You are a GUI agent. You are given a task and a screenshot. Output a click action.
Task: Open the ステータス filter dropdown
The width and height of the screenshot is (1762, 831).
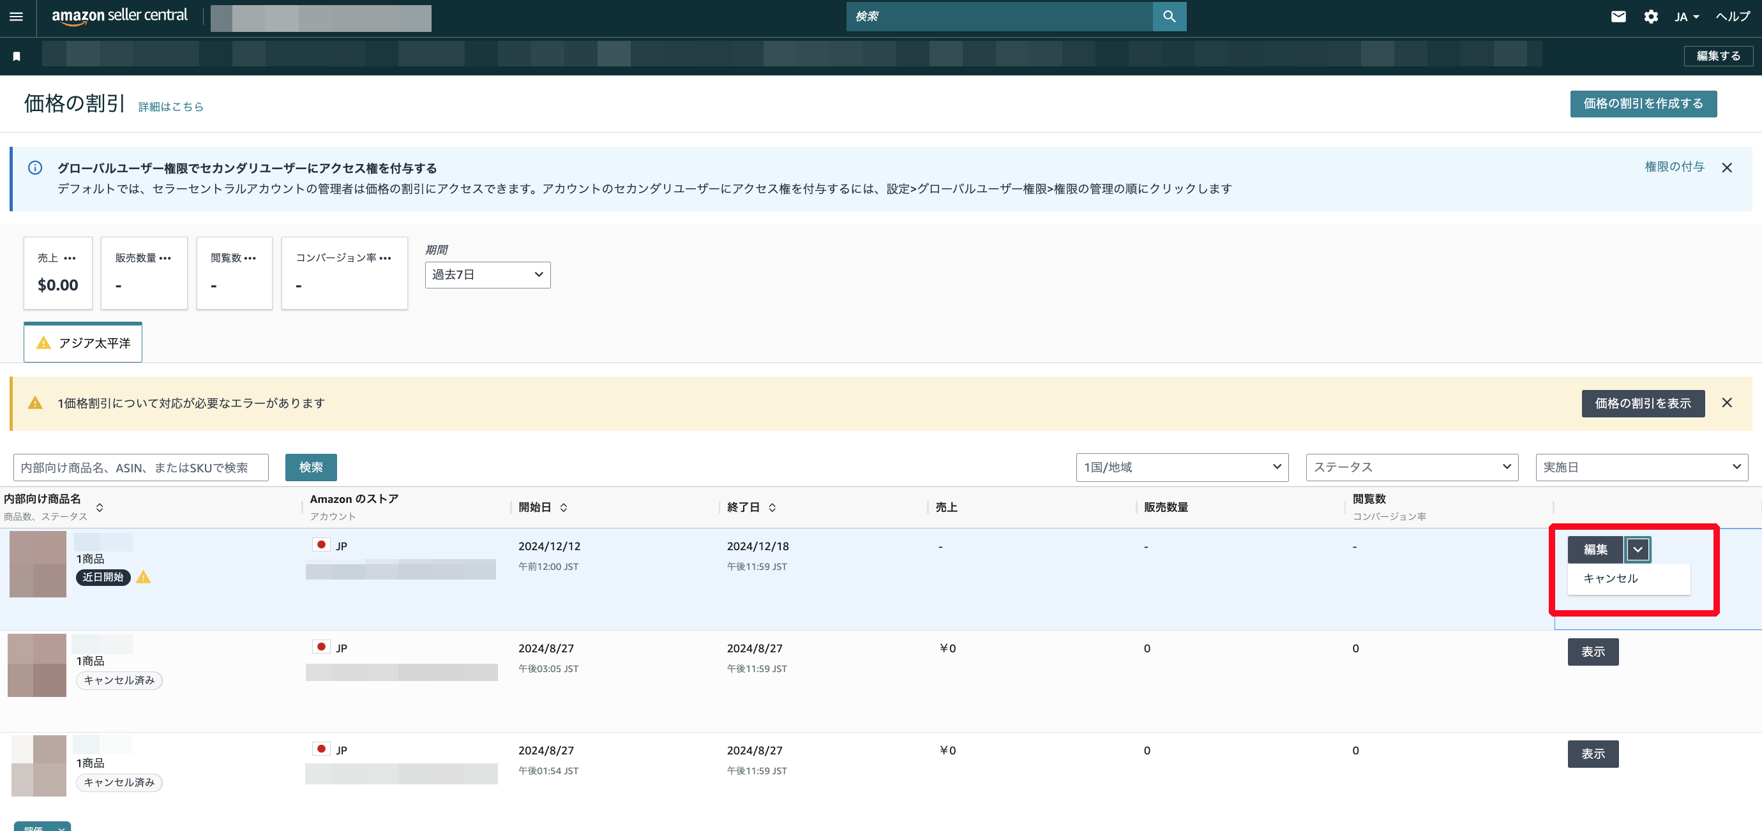click(1412, 467)
